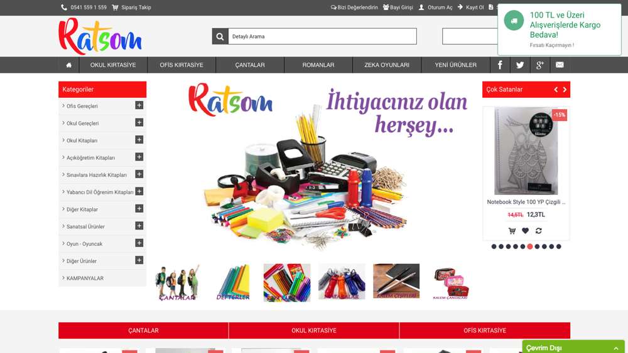Open Oyun - Oyuncak category link

coord(85,244)
